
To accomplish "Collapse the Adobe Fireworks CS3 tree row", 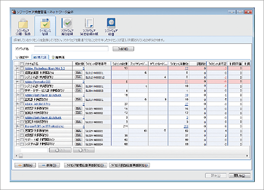I will click(17, 81).
